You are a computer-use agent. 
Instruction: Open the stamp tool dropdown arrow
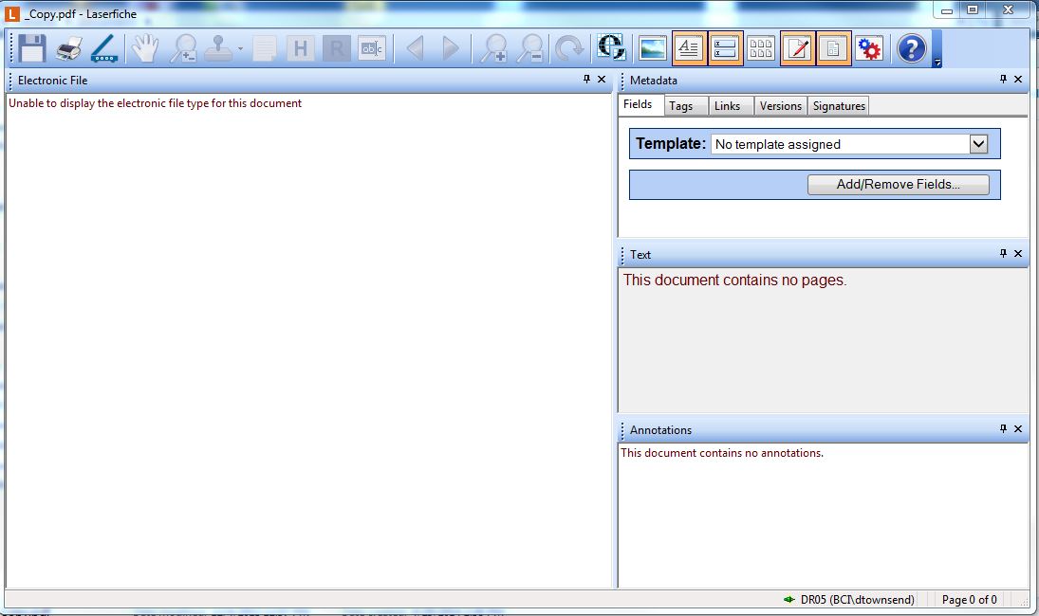241,49
